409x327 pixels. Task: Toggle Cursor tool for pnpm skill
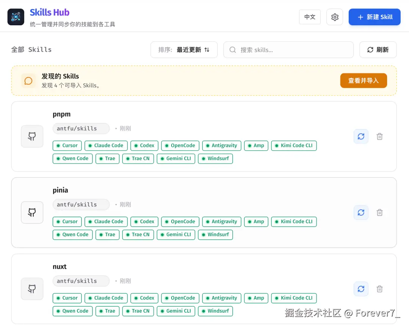tap(67, 146)
